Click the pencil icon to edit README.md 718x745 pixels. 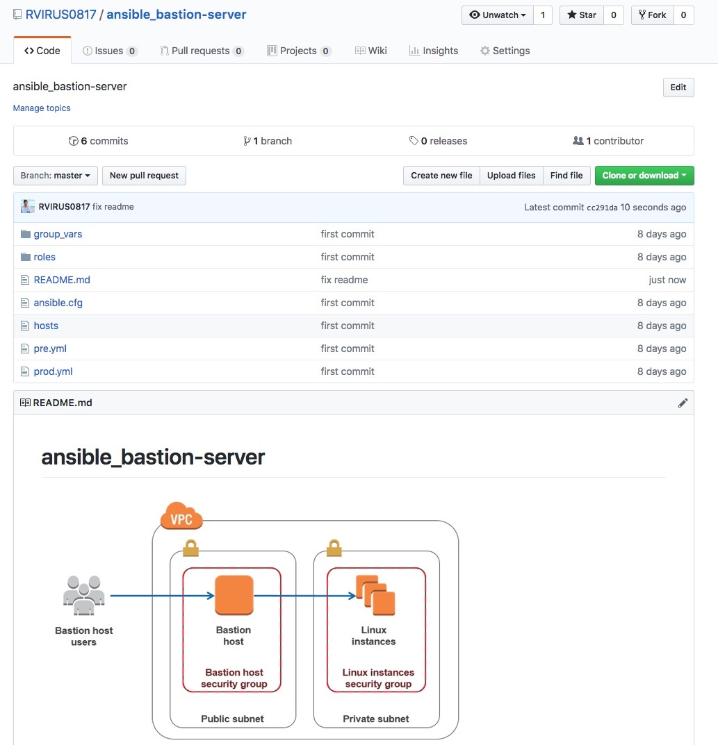pos(683,403)
